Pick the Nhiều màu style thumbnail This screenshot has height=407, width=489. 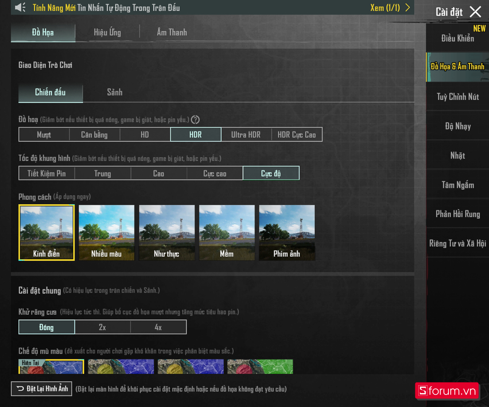(x=107, y=233)
